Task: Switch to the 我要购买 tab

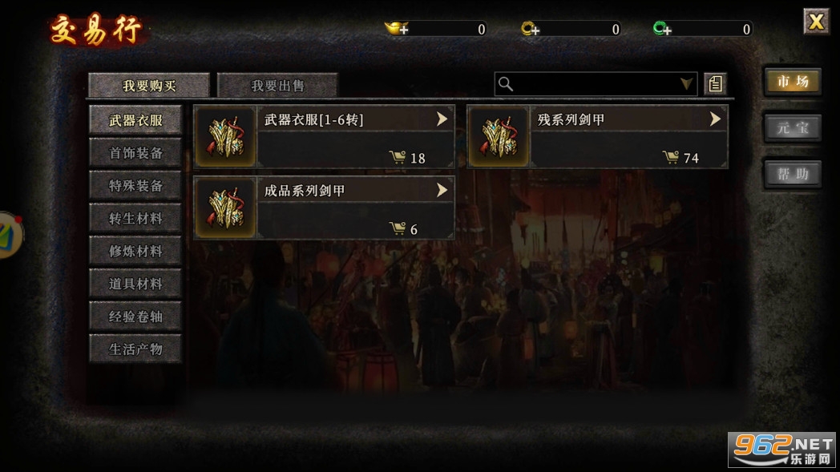Action: 149,86
